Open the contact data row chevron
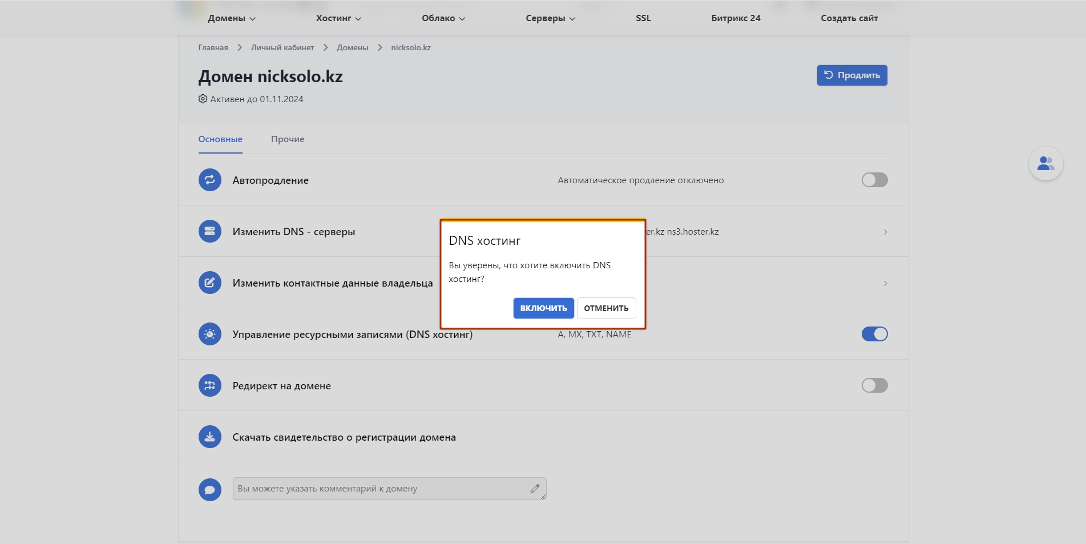1086x544 pixels. 885,283
